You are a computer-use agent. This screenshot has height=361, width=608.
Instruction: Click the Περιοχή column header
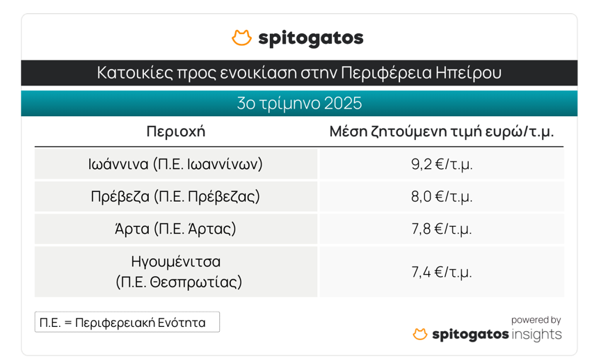click(x=175, y=131)
